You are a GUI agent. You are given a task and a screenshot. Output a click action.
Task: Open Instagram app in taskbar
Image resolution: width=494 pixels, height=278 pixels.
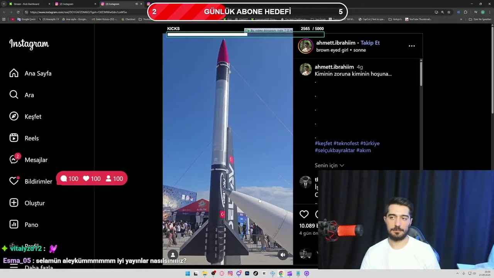pos(230,273)
